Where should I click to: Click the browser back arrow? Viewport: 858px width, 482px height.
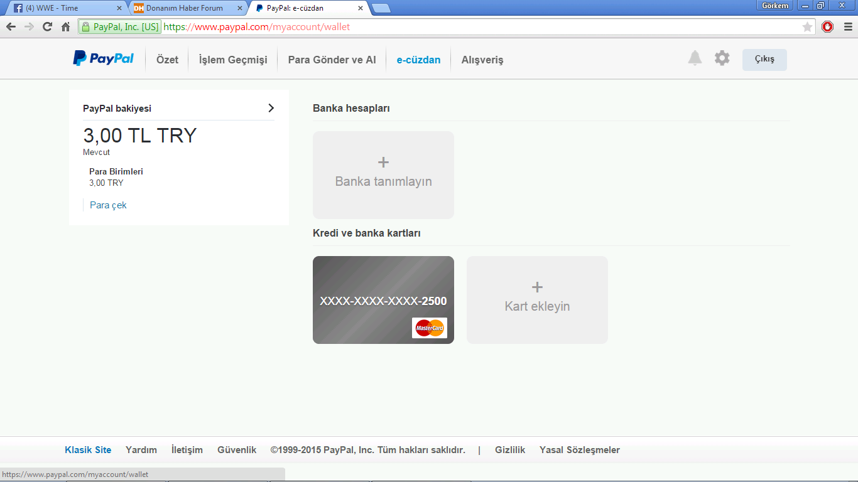11,27
